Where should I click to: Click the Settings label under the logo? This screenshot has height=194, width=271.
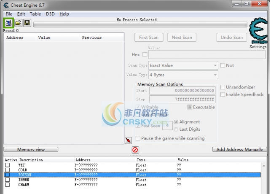[258, 47]
